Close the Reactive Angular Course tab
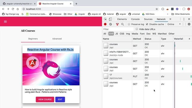Viewport: 192px width, 108px height. pos(71,4)
